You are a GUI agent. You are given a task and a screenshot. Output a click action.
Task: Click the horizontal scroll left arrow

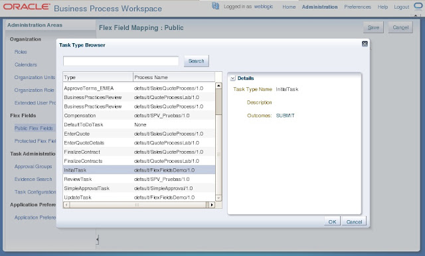click(66, 205)
